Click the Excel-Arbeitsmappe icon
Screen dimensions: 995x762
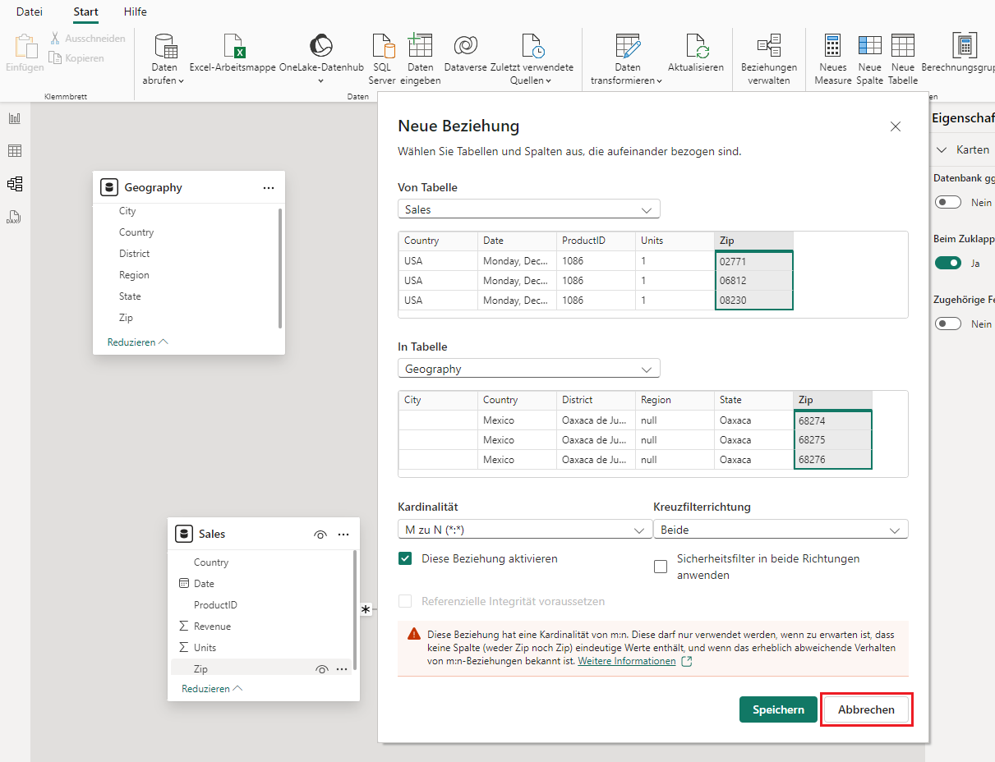[233, 46]
